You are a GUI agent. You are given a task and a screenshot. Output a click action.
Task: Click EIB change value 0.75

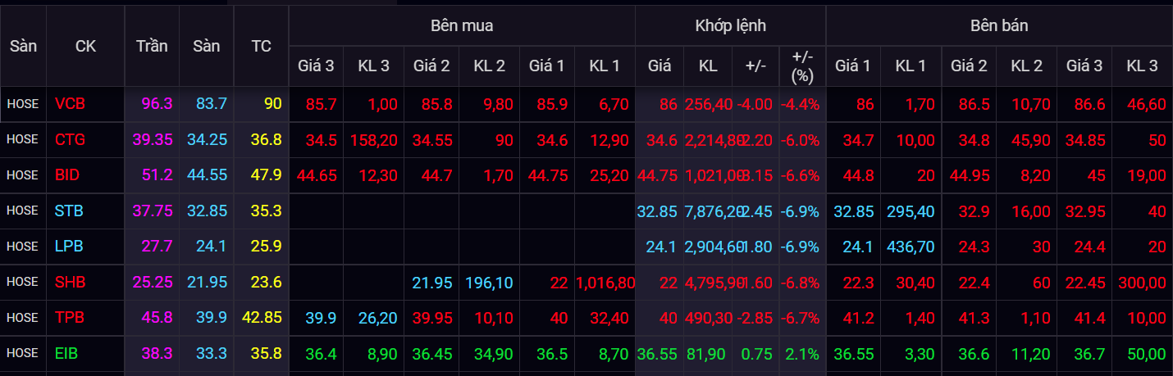pos(758,353)
